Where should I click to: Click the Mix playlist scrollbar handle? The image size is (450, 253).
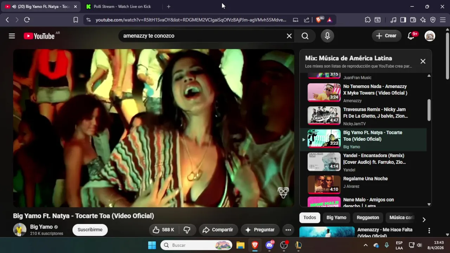[429, 110]
